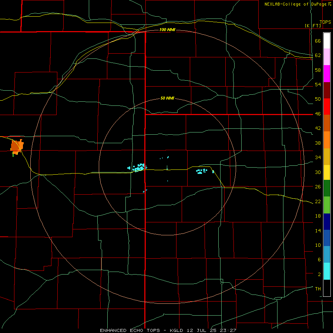Click the legend value 22

318,201
